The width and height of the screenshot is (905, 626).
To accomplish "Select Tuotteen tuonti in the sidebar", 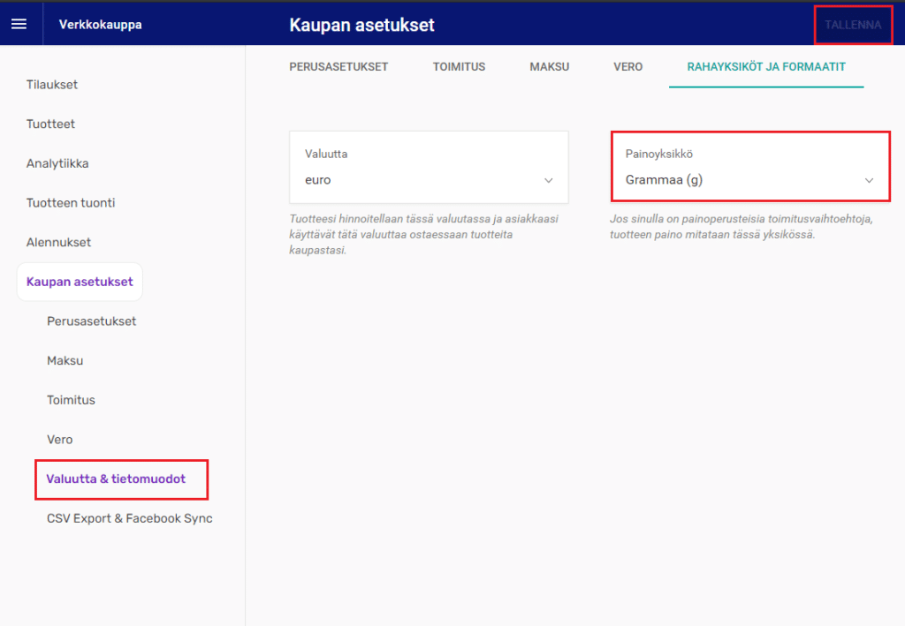I will (x=71, y=203).
